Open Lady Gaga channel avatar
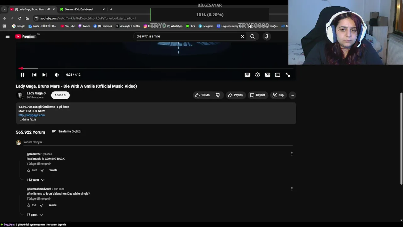This screenshot has width=403, height=227. click(20, 95)
